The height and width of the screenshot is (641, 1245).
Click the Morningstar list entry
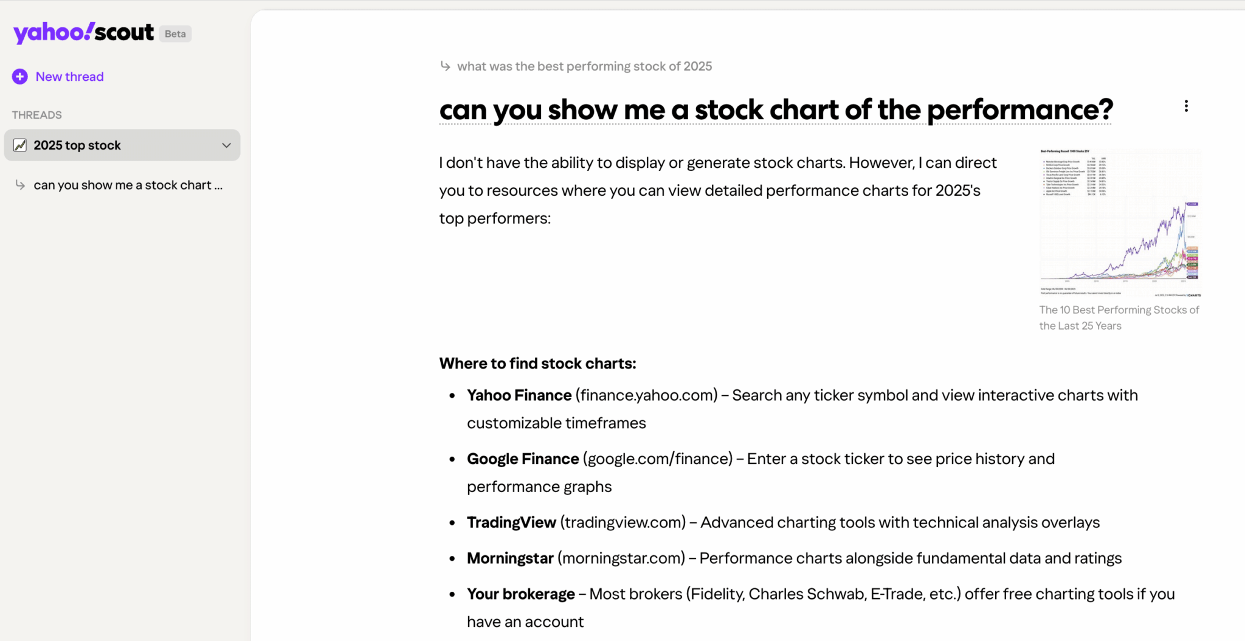tap(510, 558)
